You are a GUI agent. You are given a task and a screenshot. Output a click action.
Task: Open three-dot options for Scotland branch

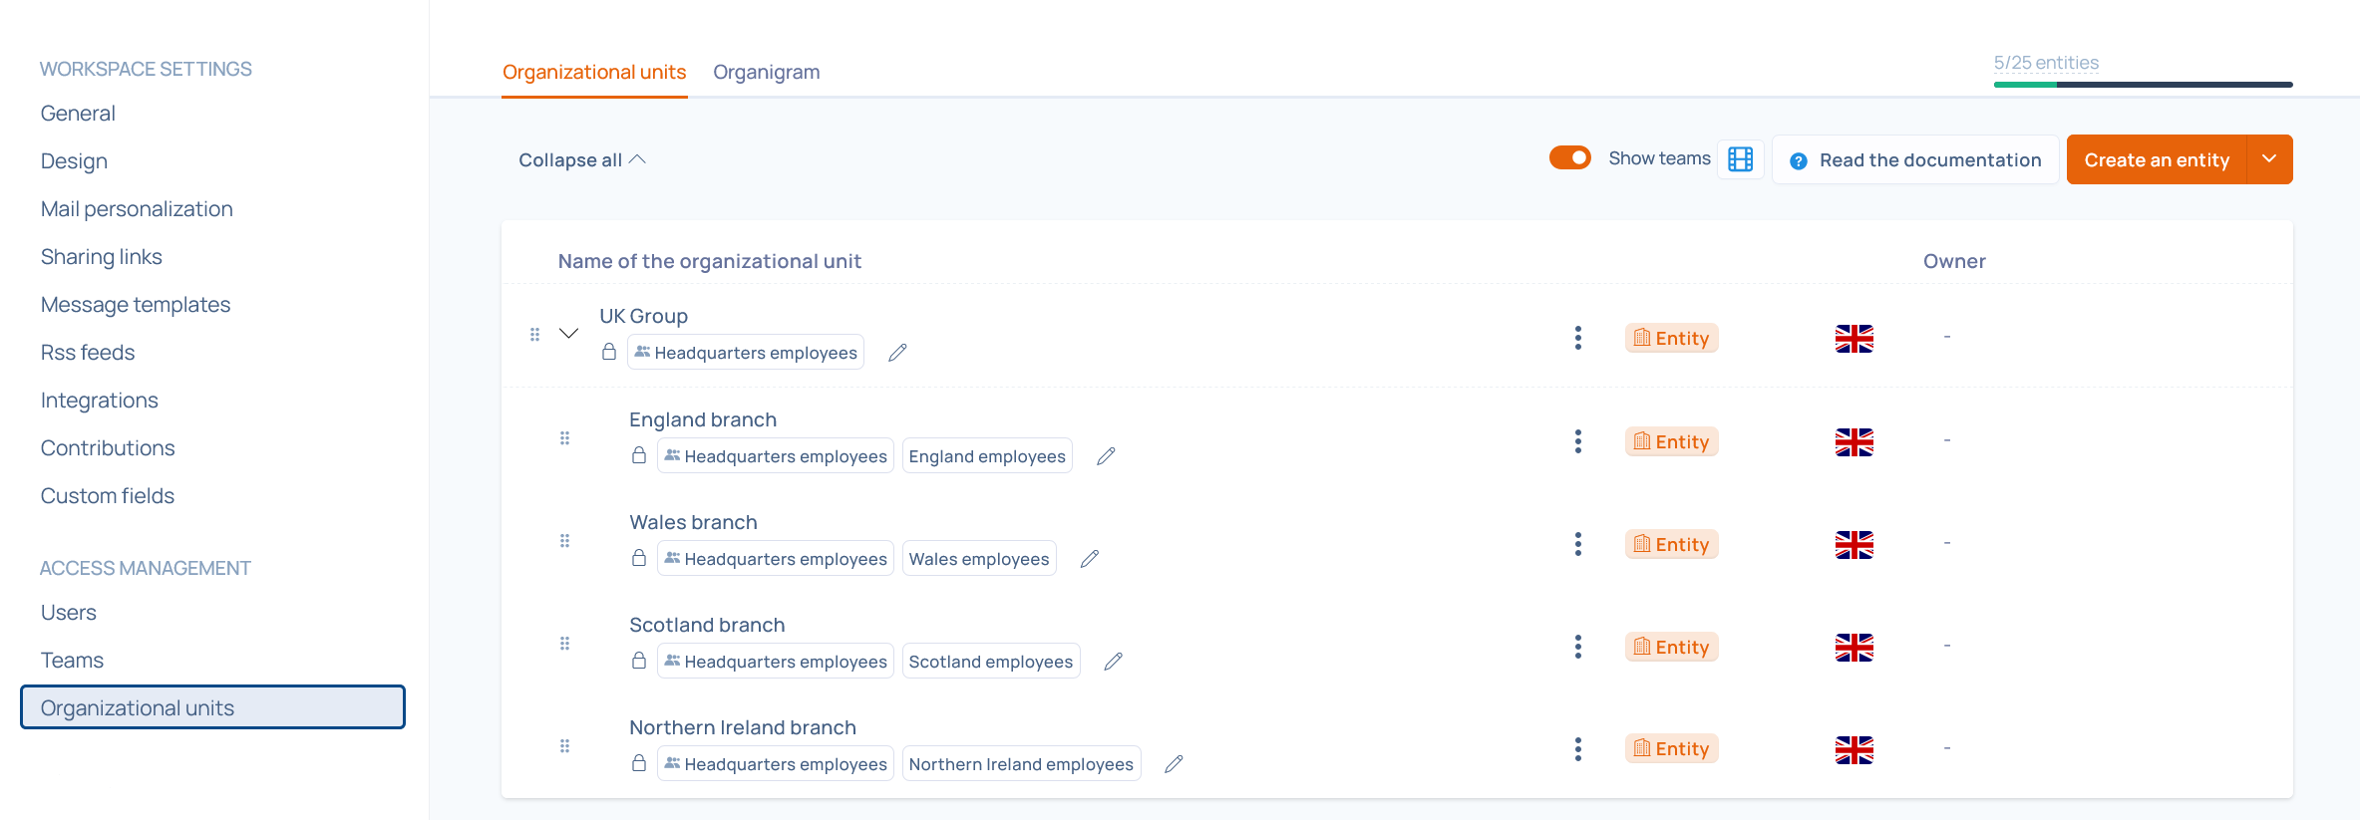pyautogui.click(x=1577, y=647)
